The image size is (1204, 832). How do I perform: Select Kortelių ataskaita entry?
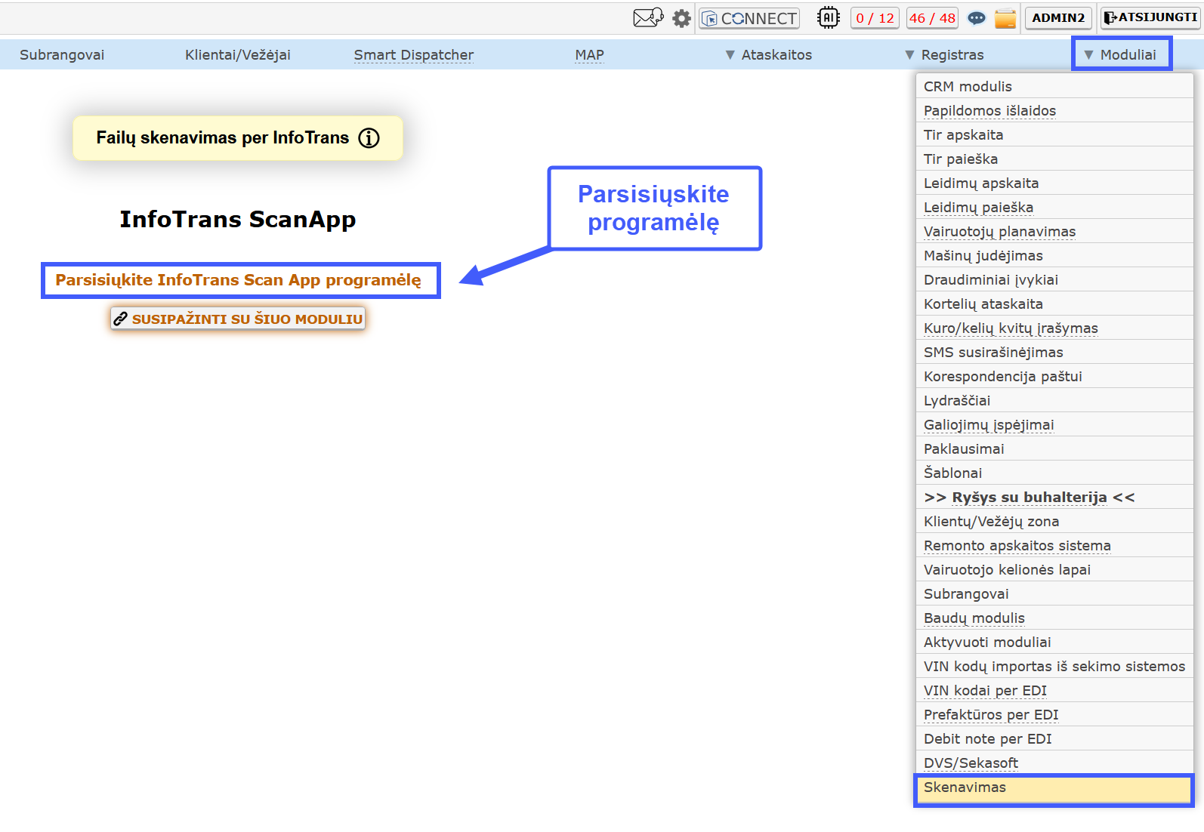[1054, 304]
